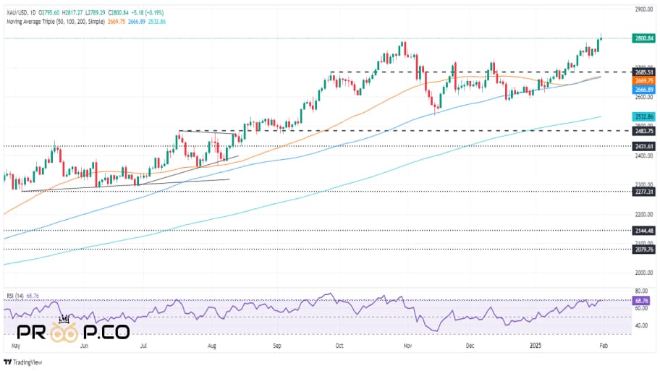The image size is (660, 371).
Task: Click the 2144.48 dotted line price label
Action: click(x=644, y=231)
